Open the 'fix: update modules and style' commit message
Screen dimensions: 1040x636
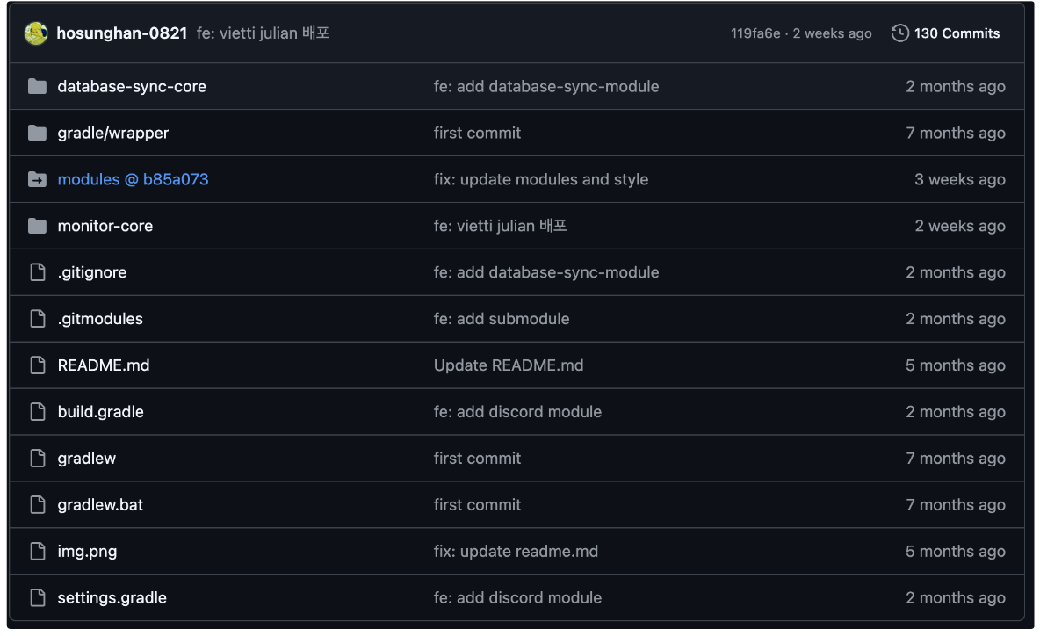540,179
